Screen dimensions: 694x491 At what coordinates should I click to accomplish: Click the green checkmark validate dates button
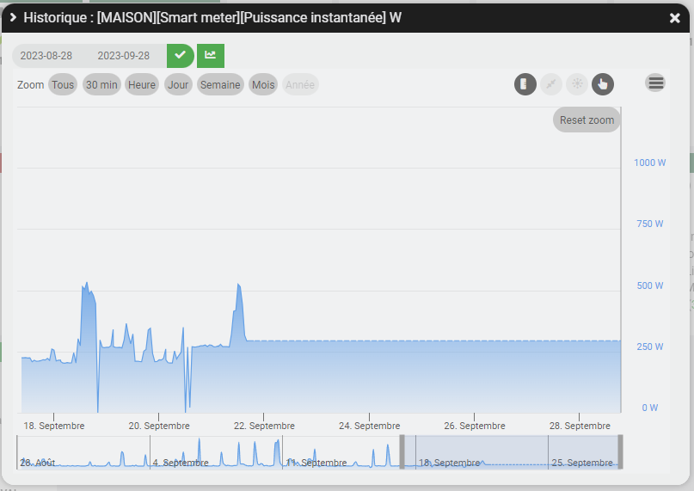(180, 56)
